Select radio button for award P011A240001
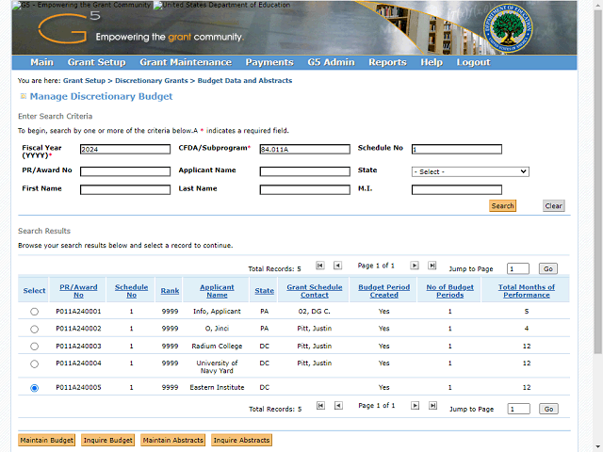 pos(35,311)
